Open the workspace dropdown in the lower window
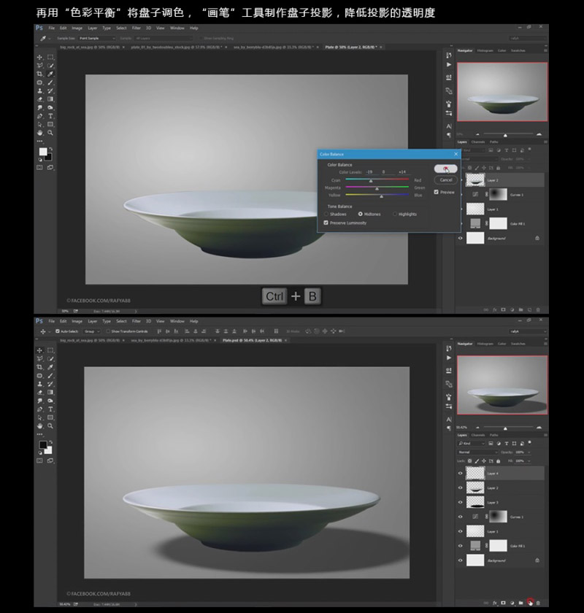This screenshot has height=613, width=584. [x=528, y=331]
